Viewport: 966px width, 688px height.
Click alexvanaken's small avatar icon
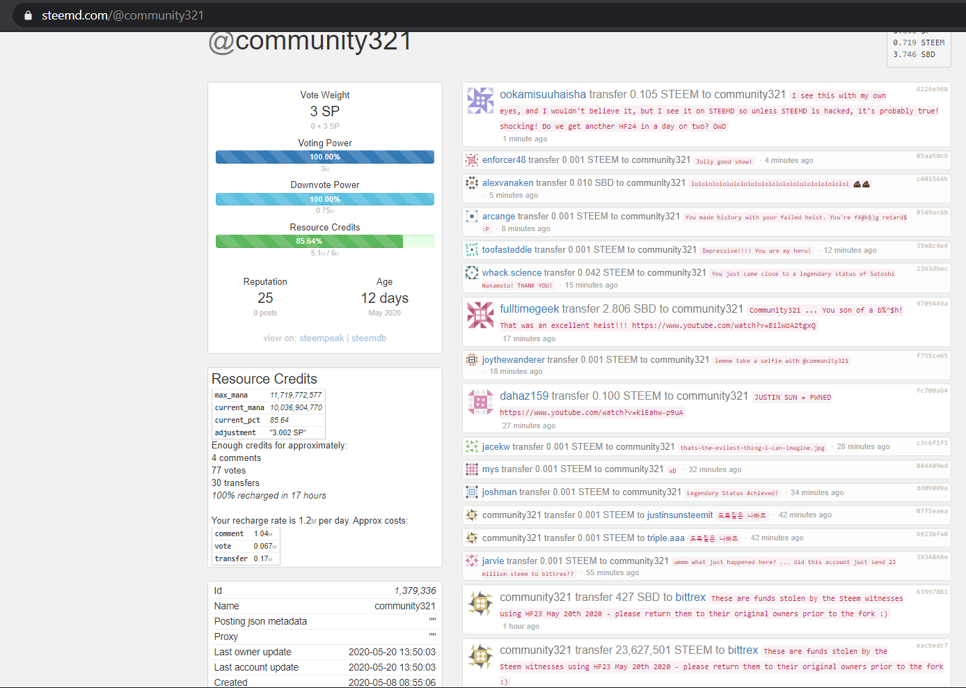[x=472, y=183]
